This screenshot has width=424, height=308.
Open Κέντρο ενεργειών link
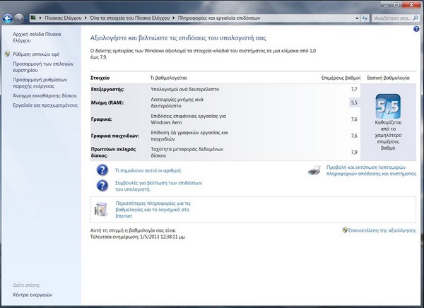[33, 295]
